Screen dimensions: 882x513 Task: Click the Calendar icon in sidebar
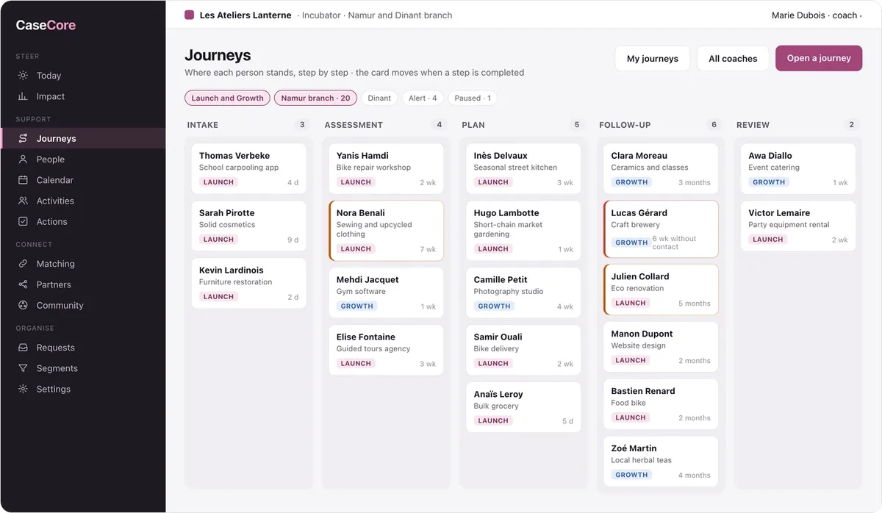[x=23, y=180]
